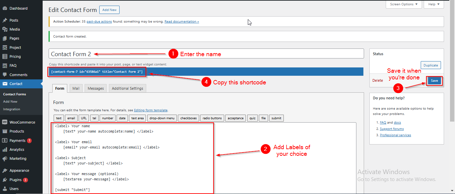
Task: Expand the Screen Options dropdown
Action: (x=404, y=4)
